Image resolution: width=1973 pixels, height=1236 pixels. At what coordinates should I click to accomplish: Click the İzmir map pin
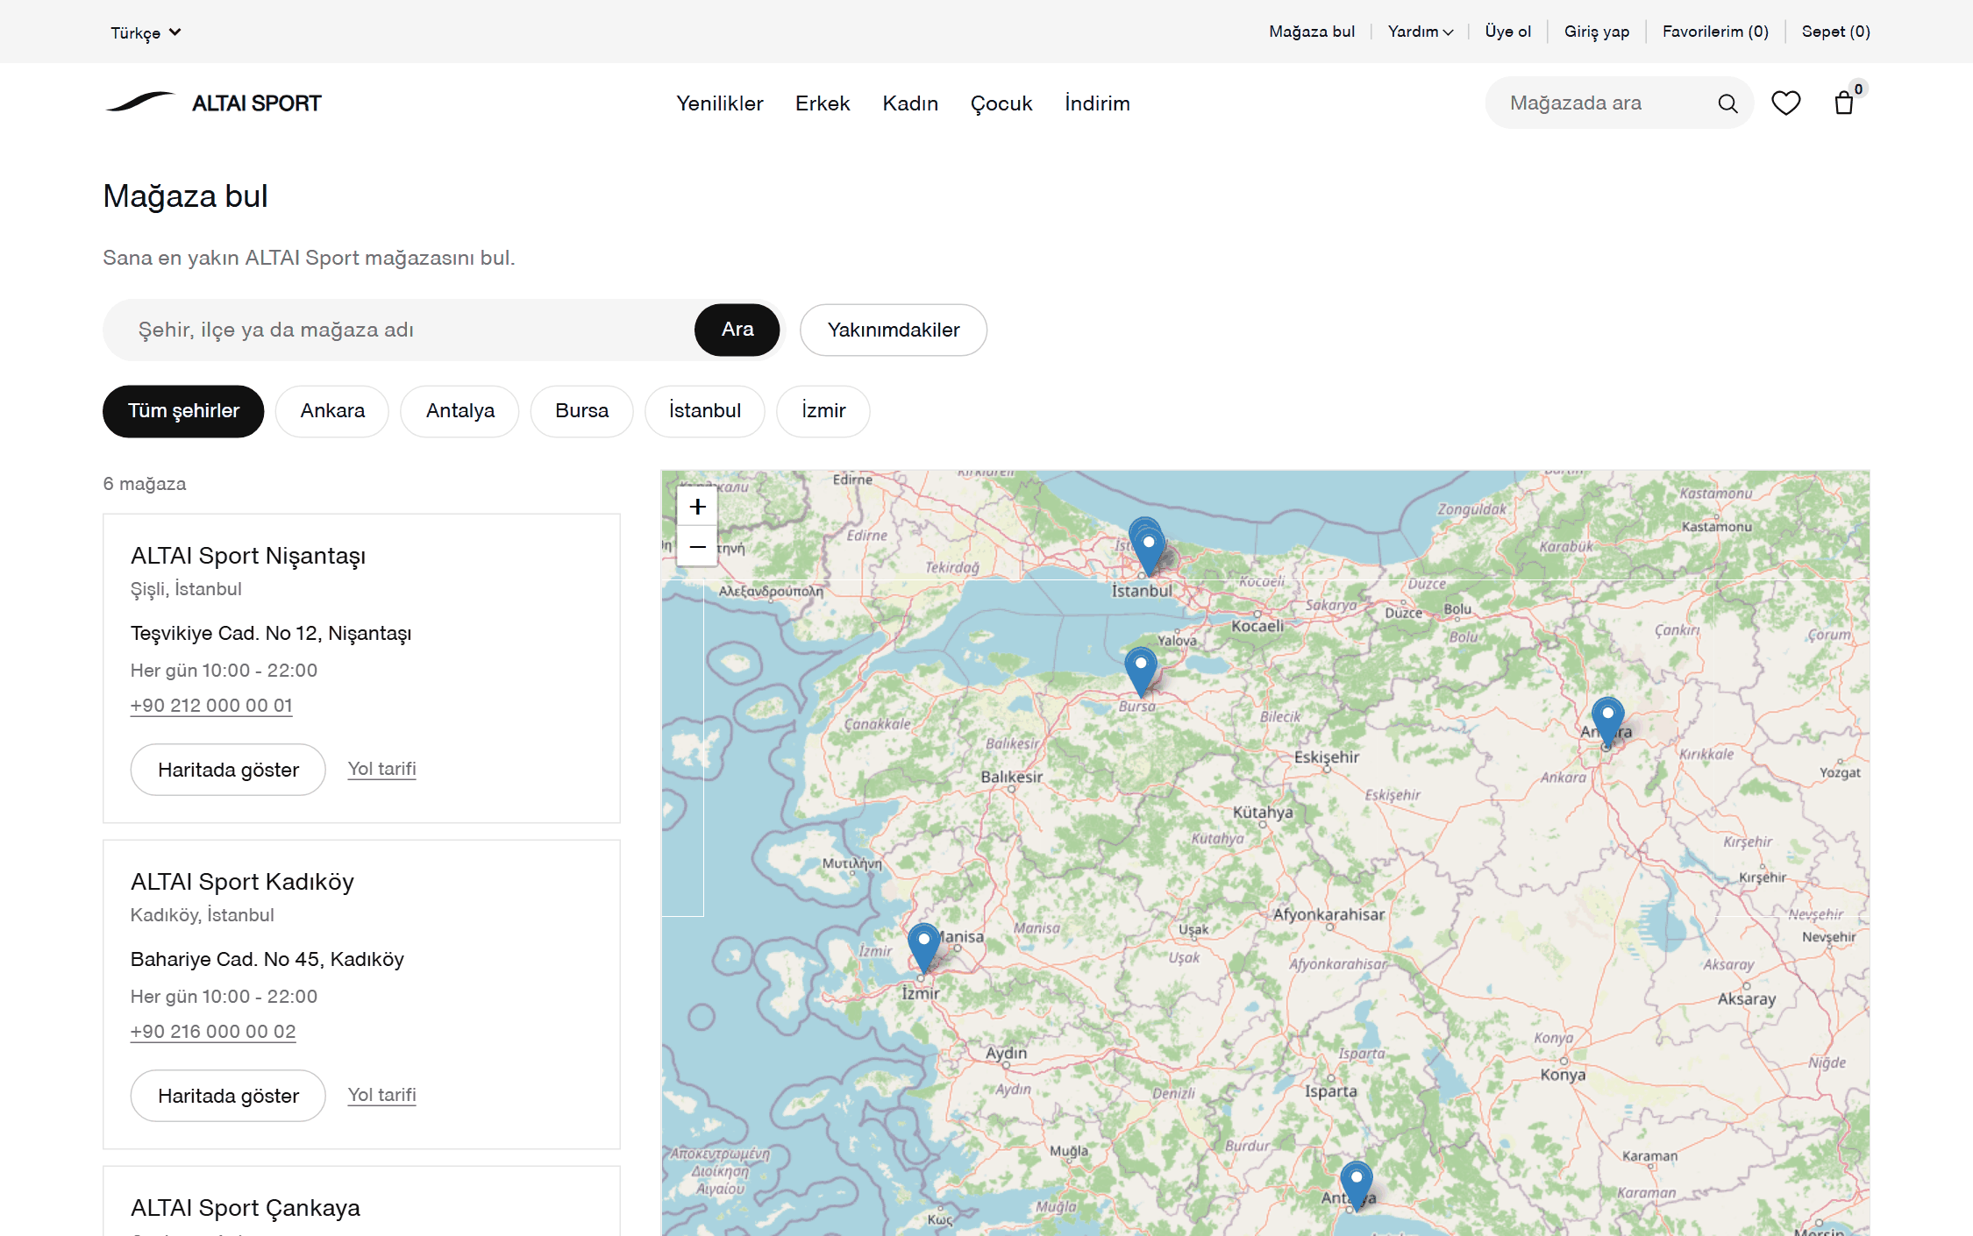(923, 948)
